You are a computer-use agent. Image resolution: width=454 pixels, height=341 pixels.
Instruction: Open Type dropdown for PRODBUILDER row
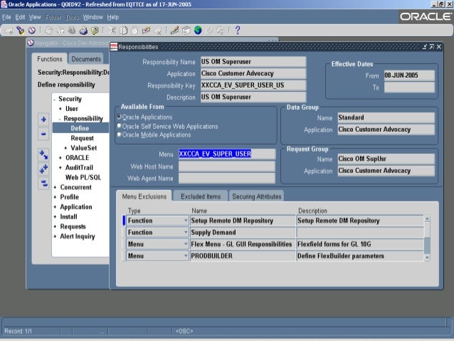pos(185,256)
